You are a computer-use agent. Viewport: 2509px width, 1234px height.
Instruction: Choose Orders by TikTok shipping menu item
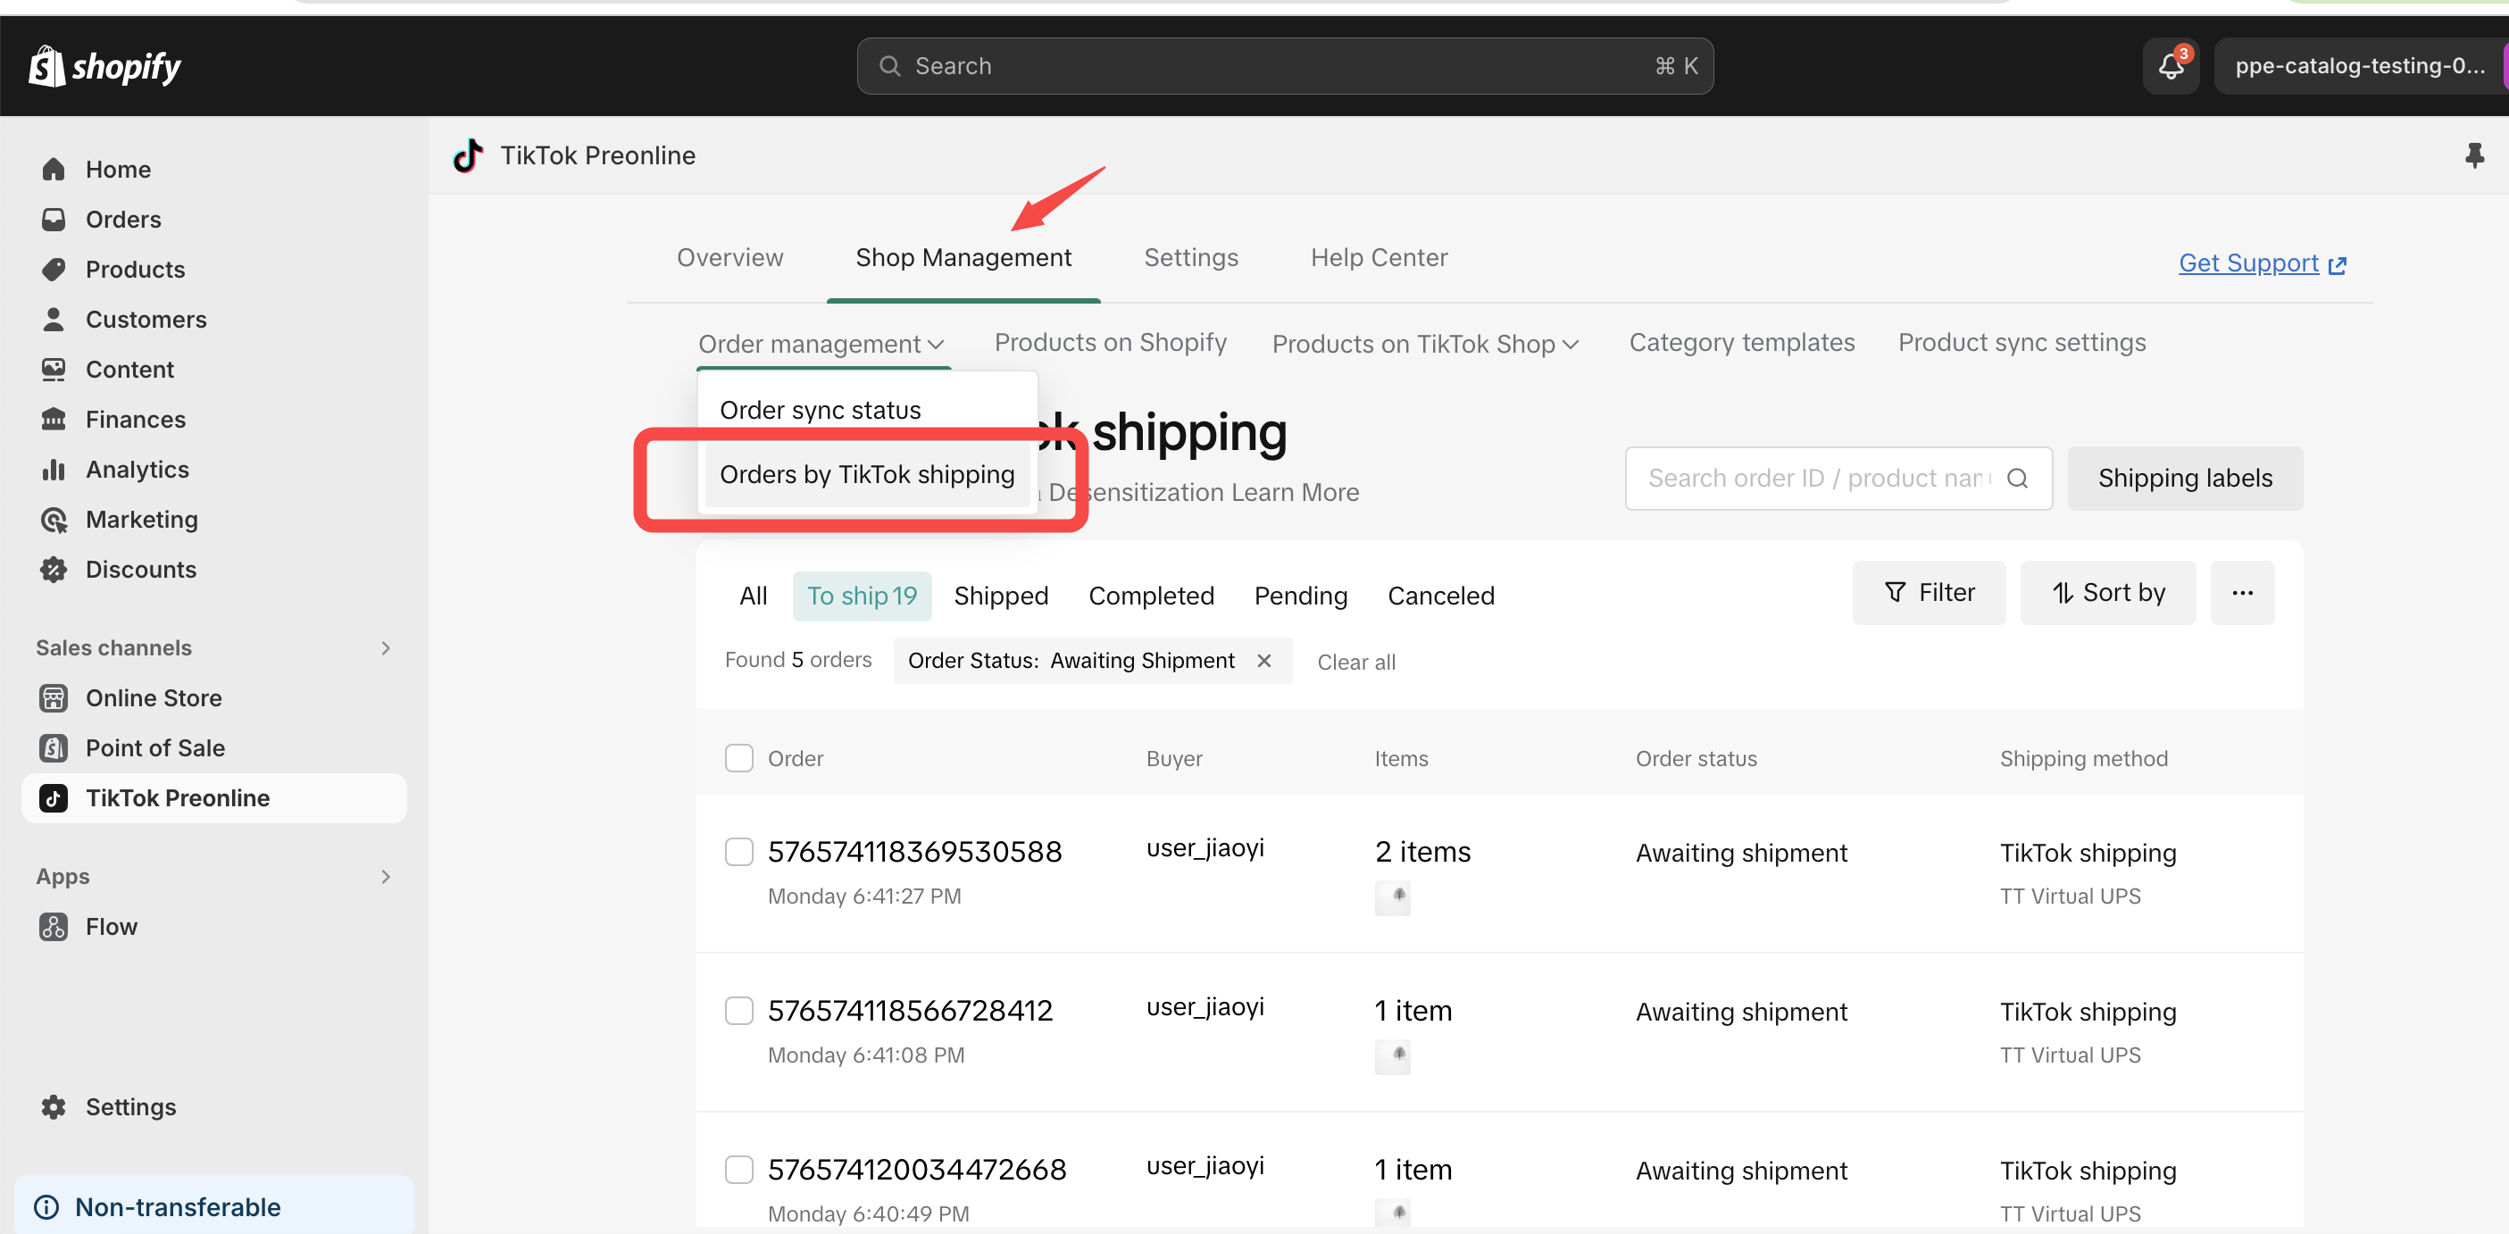[867, 474]
